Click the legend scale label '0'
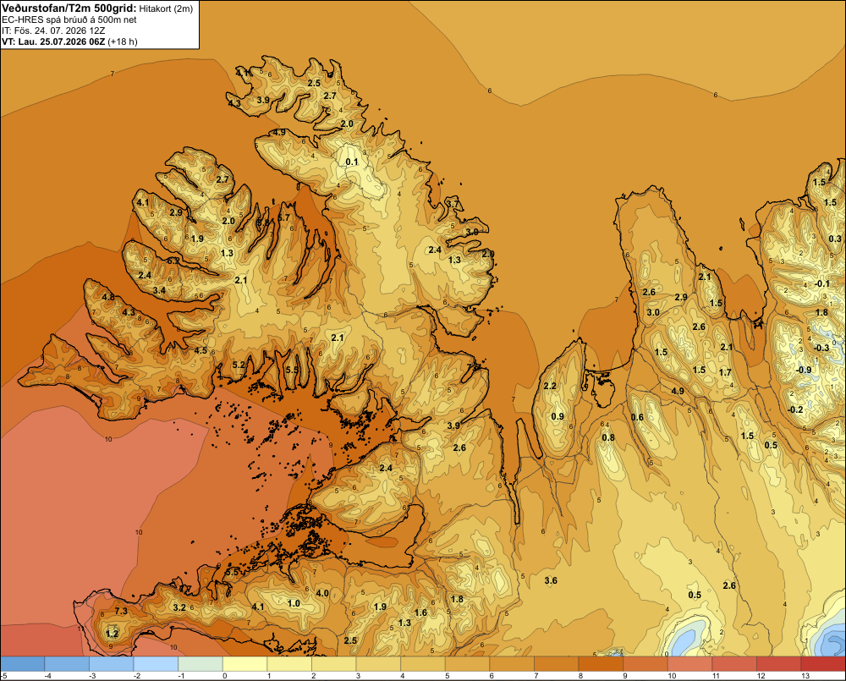 pos(224,676)
